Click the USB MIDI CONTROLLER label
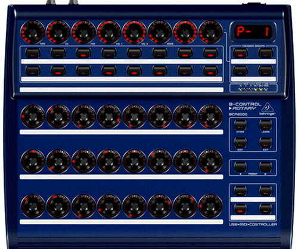Image resolution: width=298 pixels, height=249 pixels. click(253, 225)
